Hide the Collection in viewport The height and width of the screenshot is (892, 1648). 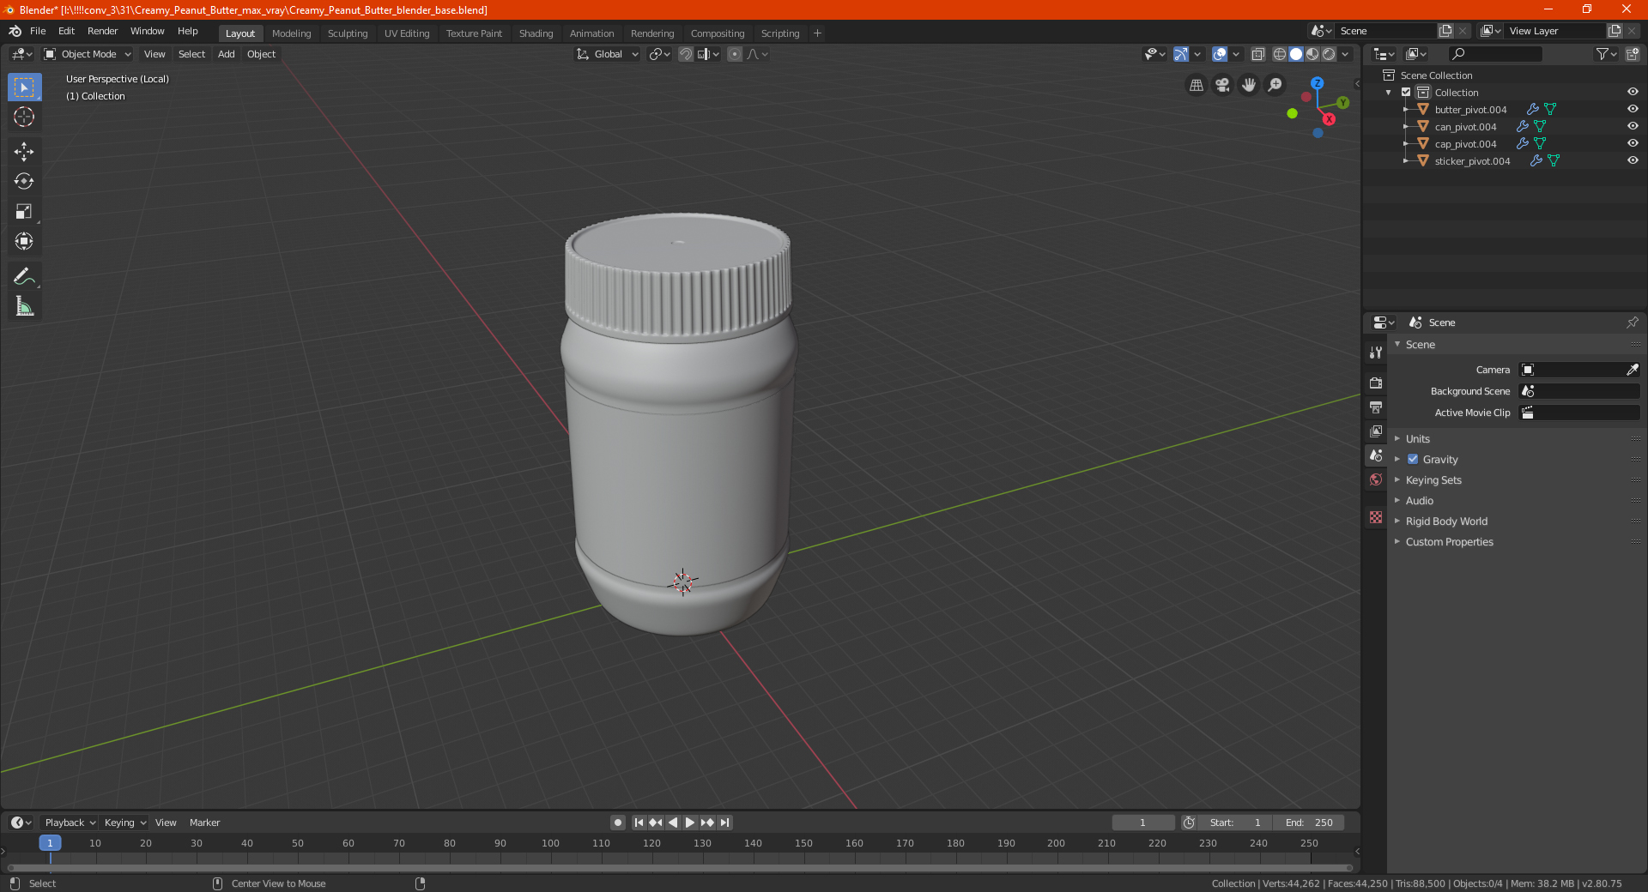tap(1633, 92)
